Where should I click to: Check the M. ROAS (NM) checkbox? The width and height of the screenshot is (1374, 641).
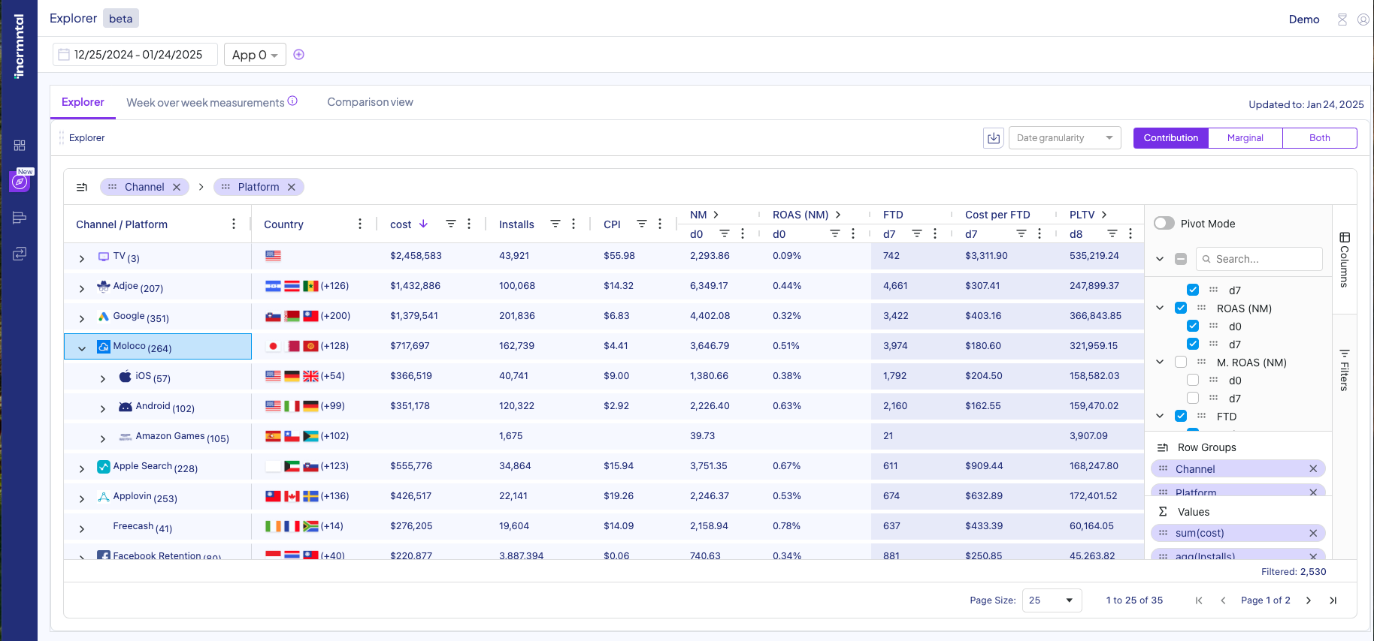1181,363
